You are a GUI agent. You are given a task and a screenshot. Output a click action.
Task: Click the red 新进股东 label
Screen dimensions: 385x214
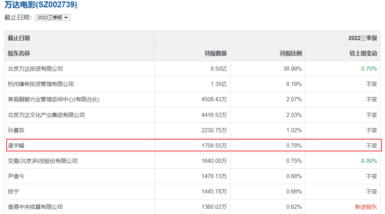click(366, 207)
